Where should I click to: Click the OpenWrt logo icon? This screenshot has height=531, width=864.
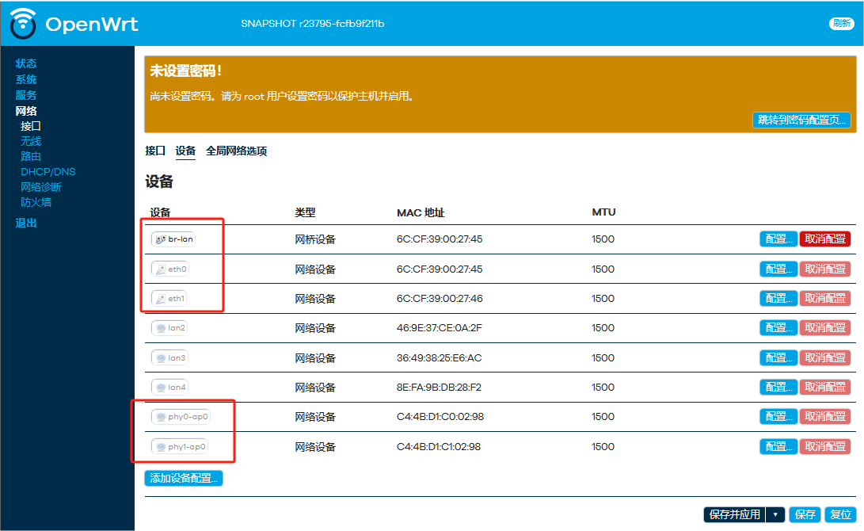pos(23,24)
